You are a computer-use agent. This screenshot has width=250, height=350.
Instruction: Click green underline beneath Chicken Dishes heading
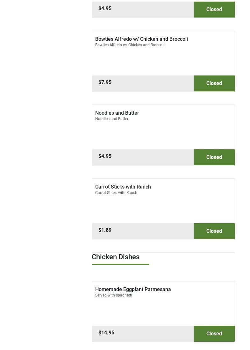coord(120,264)
